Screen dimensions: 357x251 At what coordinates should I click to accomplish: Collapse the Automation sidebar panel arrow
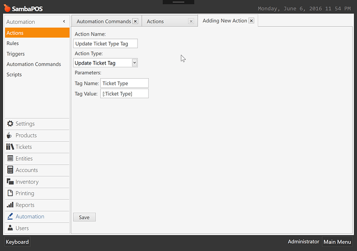[64, 21]
